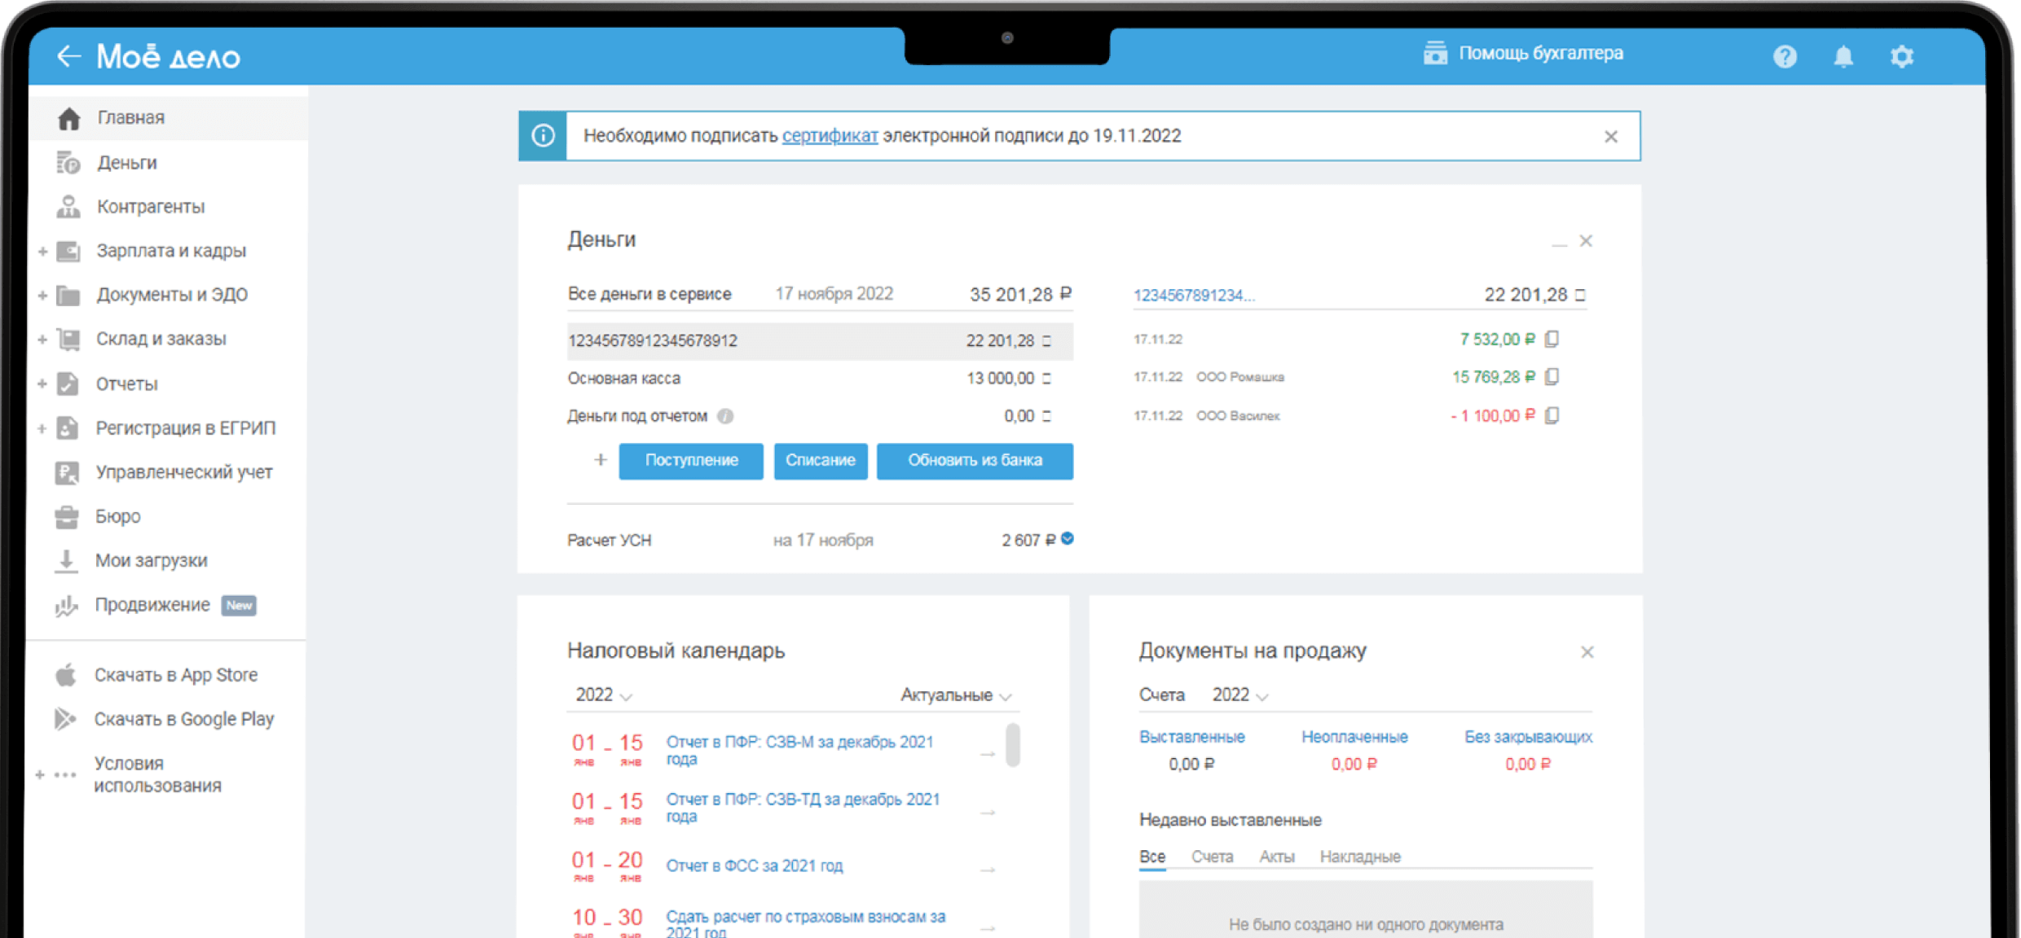The image size is (2021, 938).
Task: Expand Документы и ЭДО sidebar section
Action: click(x=42, y=296)
